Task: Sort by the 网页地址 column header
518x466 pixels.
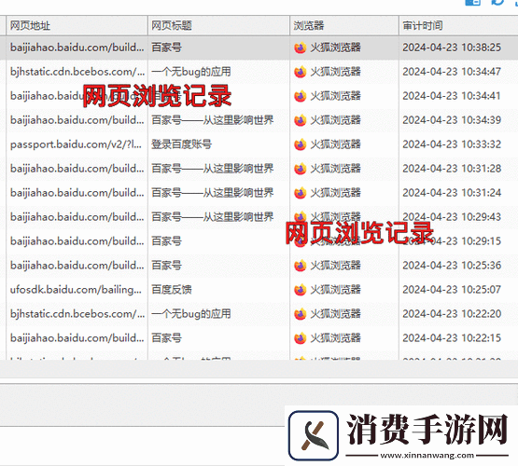Action: click(77, 25)
